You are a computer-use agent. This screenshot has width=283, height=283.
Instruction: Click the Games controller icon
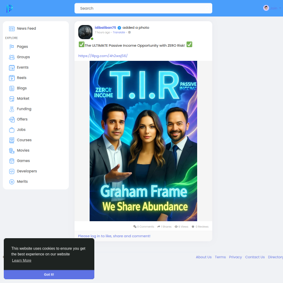coord(12,161)
